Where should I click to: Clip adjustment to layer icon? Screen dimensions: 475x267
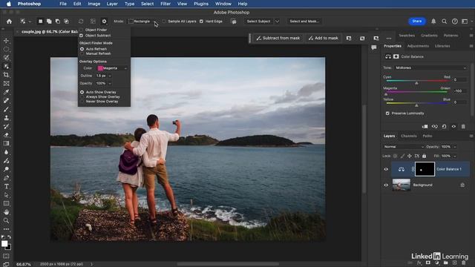tap(425, 127)
